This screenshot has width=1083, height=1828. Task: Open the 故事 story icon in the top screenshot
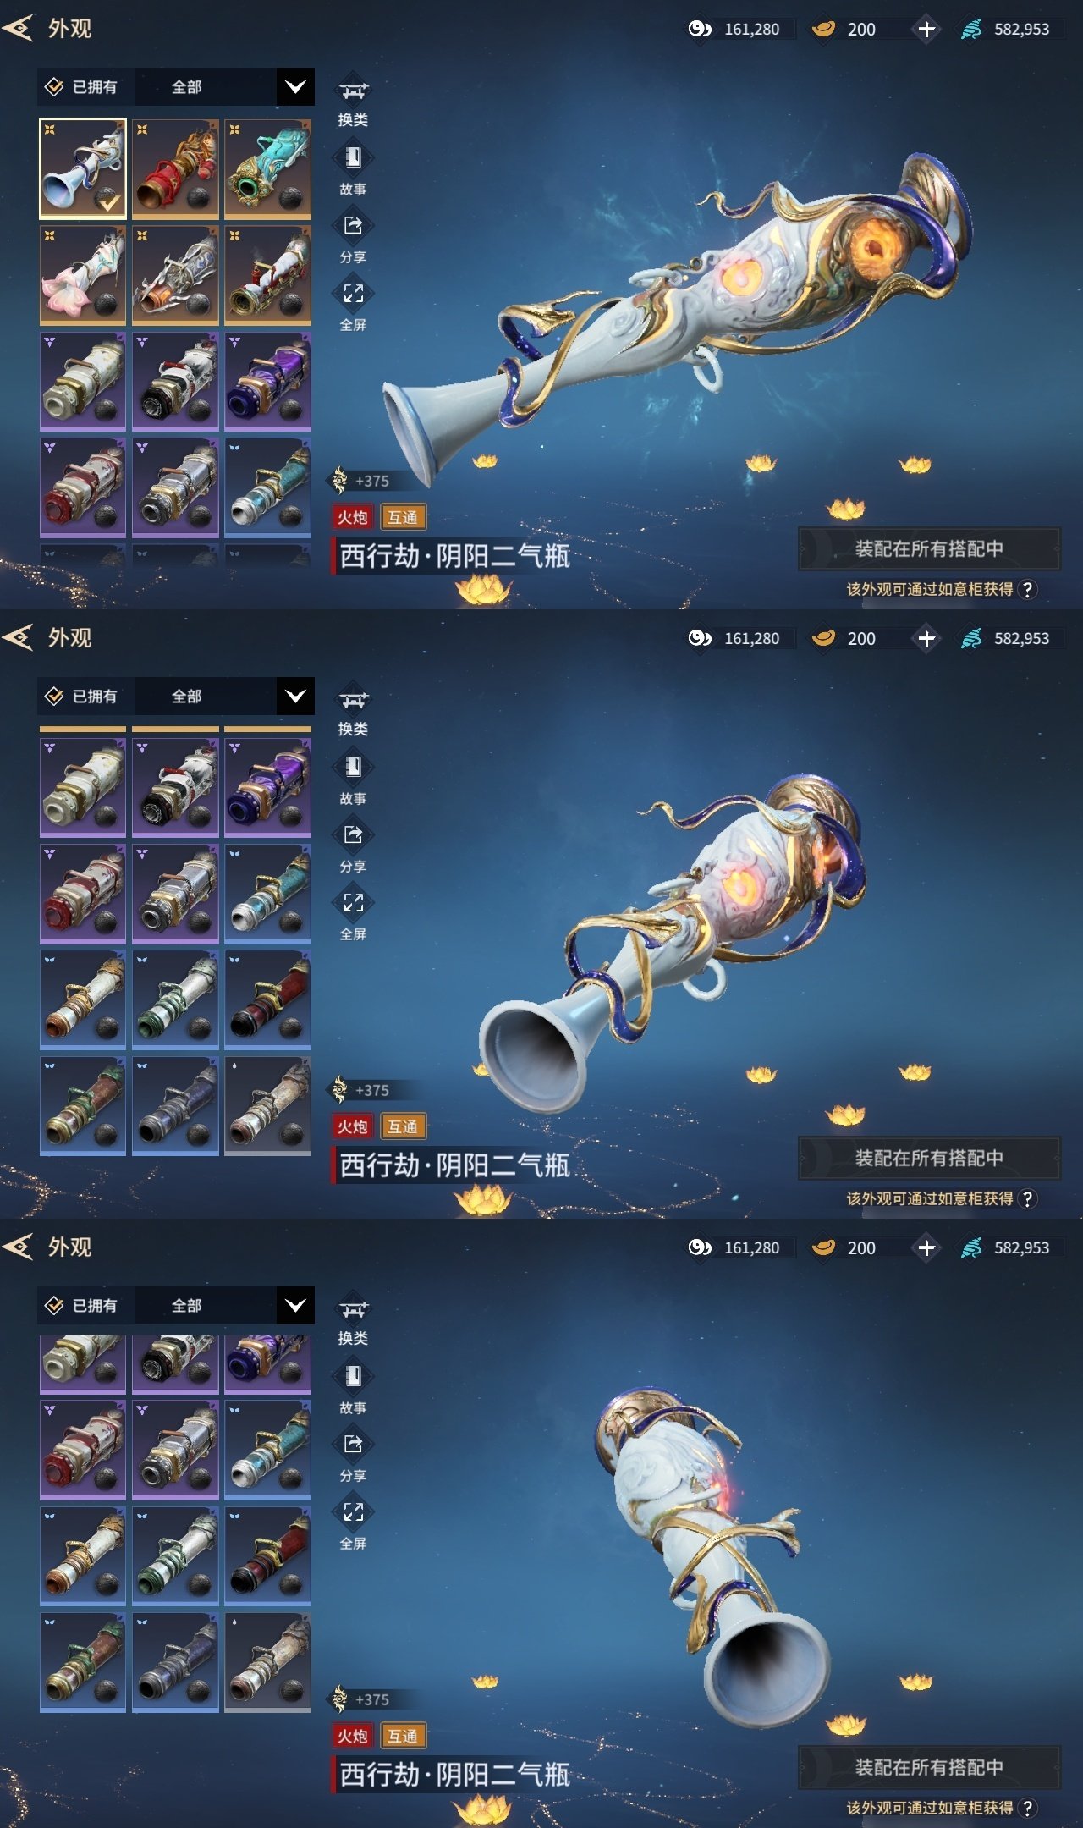point(353,157)
